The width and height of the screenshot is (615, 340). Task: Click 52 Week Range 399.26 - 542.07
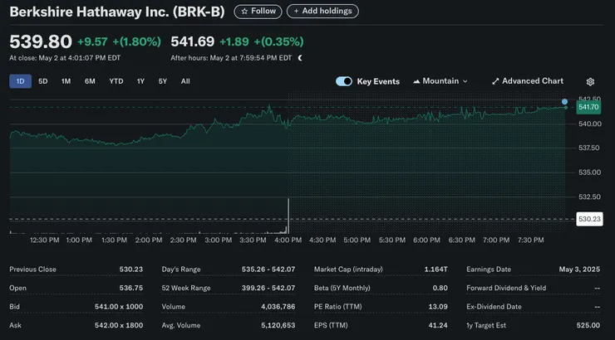268,288
